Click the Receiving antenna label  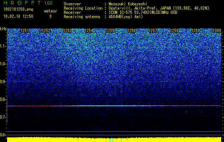tap(82, 17)
